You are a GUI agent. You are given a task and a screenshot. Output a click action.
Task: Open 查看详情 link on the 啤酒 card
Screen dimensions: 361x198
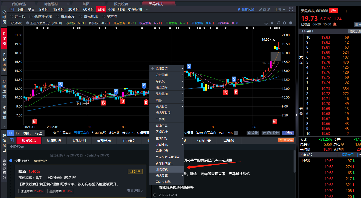[x=135, y=191]
